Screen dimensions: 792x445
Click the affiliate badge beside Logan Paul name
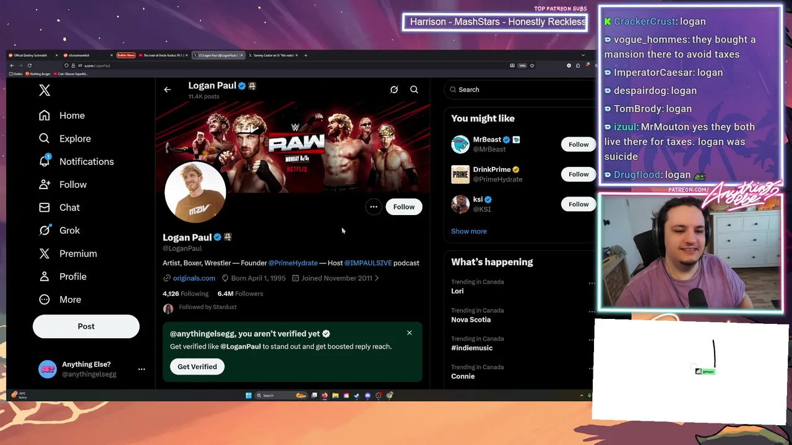228,237
